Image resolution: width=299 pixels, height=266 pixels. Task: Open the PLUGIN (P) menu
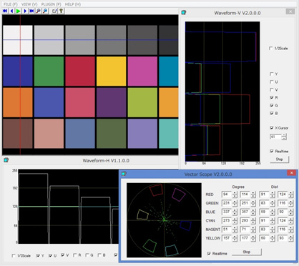tap(51, 4)
